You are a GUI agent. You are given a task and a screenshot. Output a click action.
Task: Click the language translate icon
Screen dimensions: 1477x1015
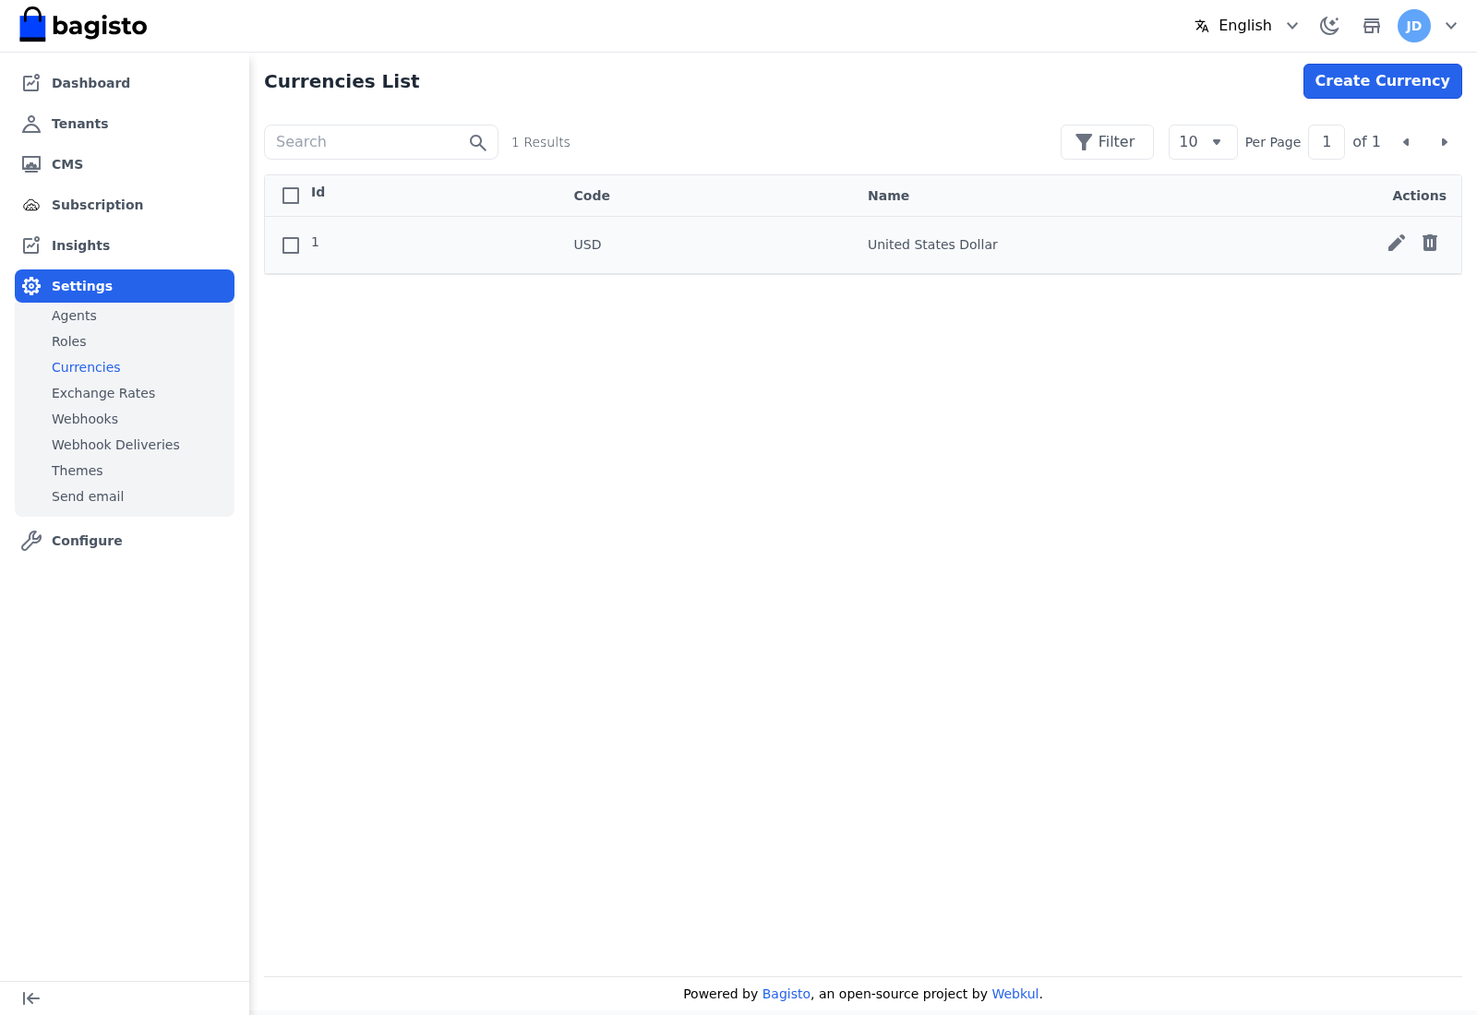[x=1202, y=26]
